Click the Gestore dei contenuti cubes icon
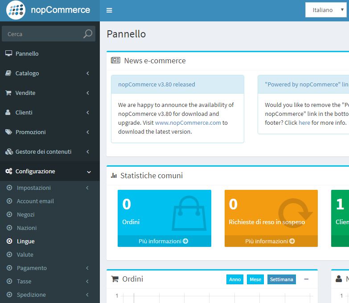 (x=8, y=151)
